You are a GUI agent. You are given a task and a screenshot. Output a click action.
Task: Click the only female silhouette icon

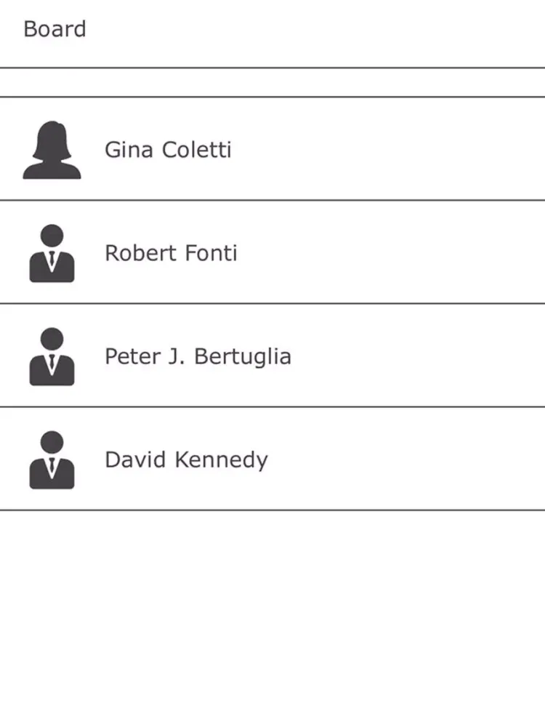pos(52,150)
